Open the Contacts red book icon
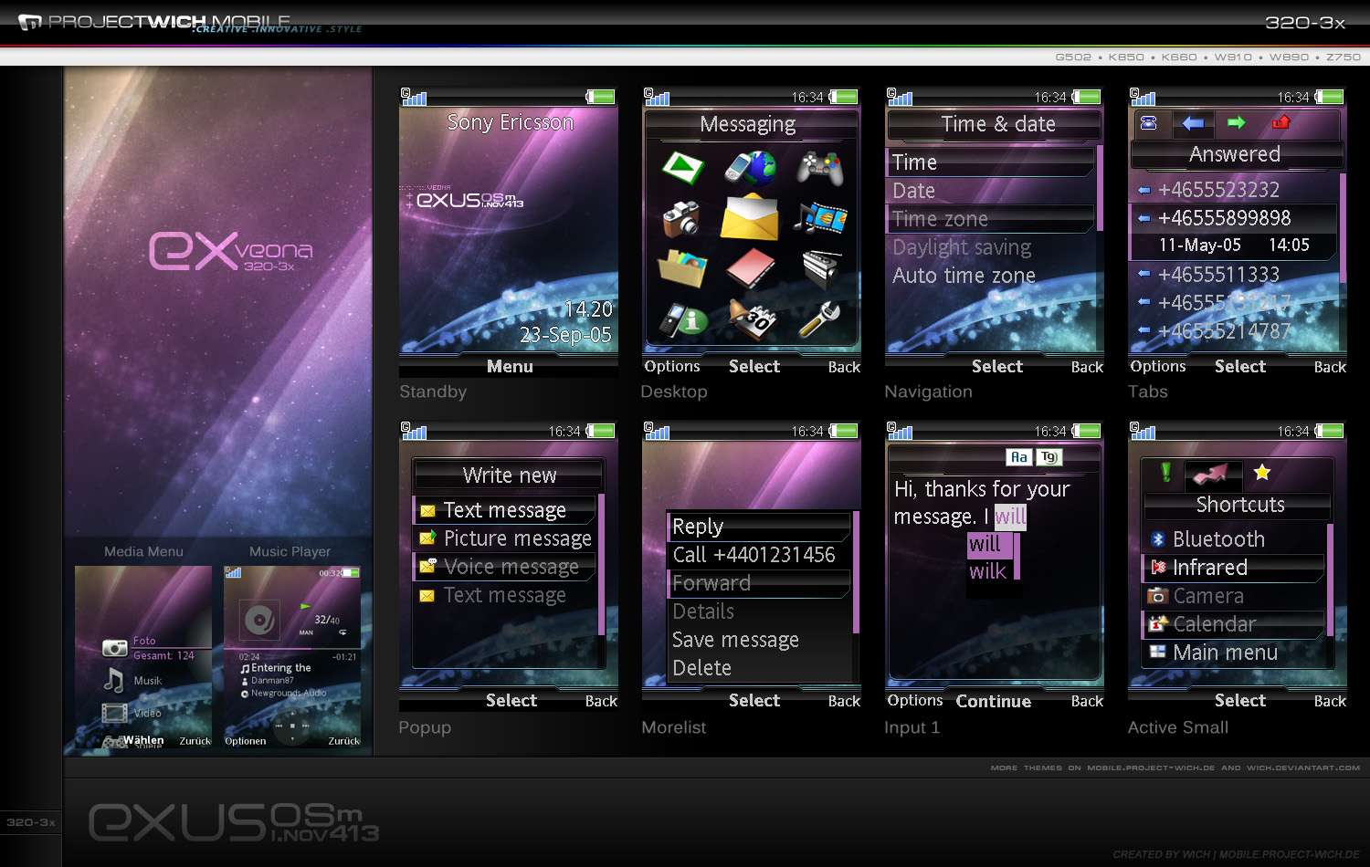The width and height of the screenshot is (1370, 867). click(x=750, y=268)
